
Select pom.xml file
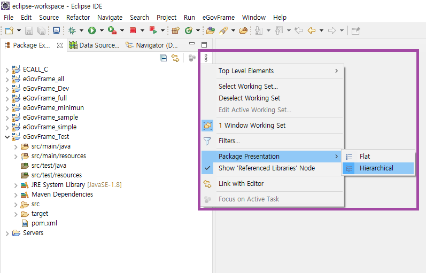coord(44,223)
